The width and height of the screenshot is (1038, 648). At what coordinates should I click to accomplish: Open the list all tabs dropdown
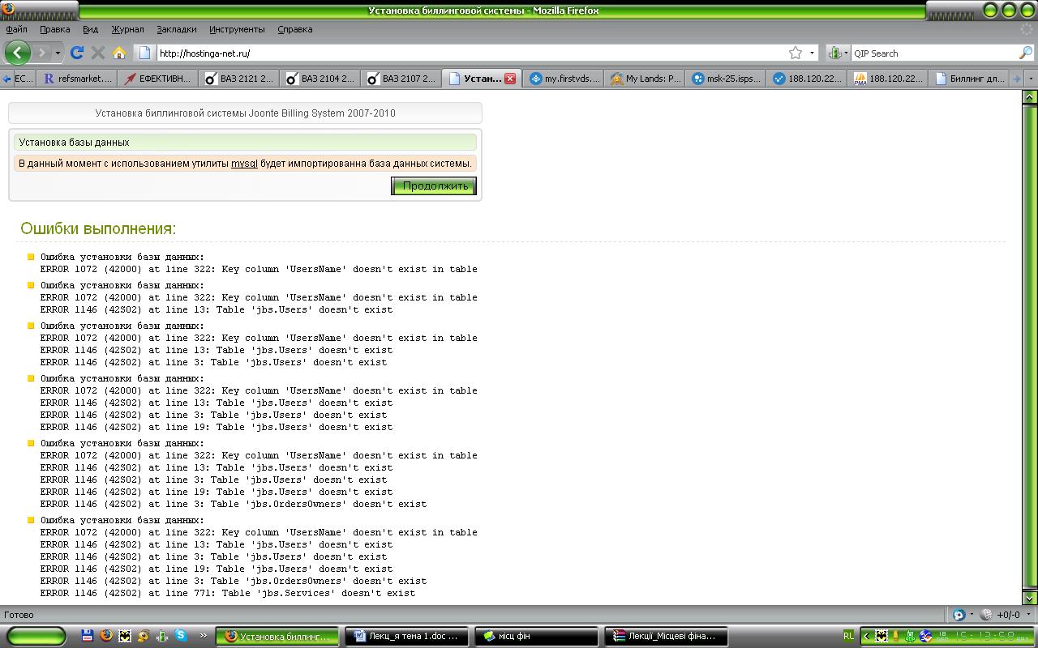coord(1031,79)
